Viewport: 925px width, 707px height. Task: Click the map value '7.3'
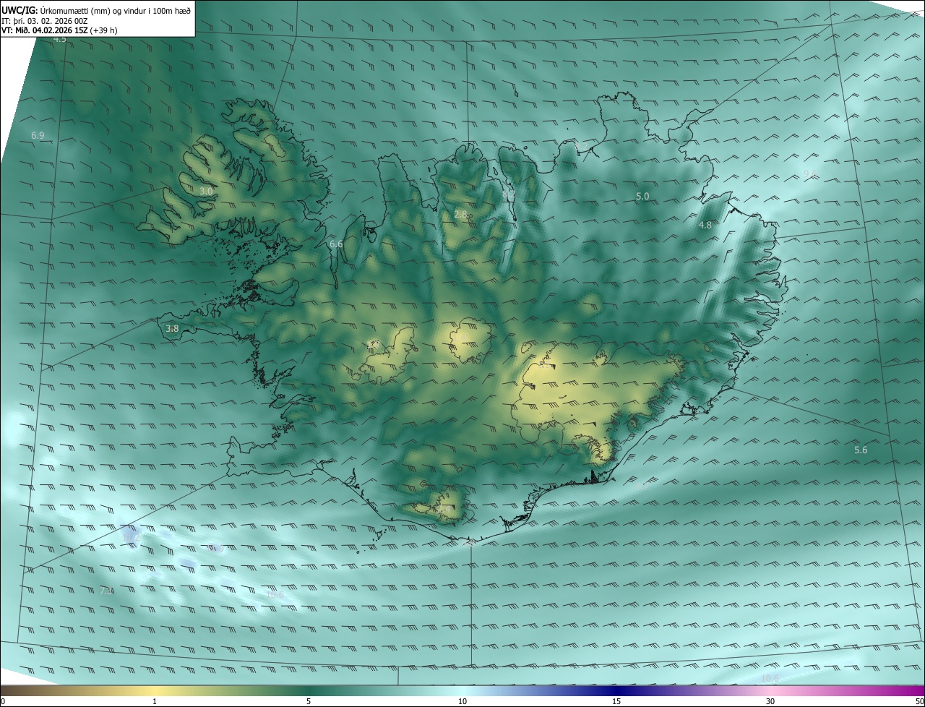click(106, 591)
